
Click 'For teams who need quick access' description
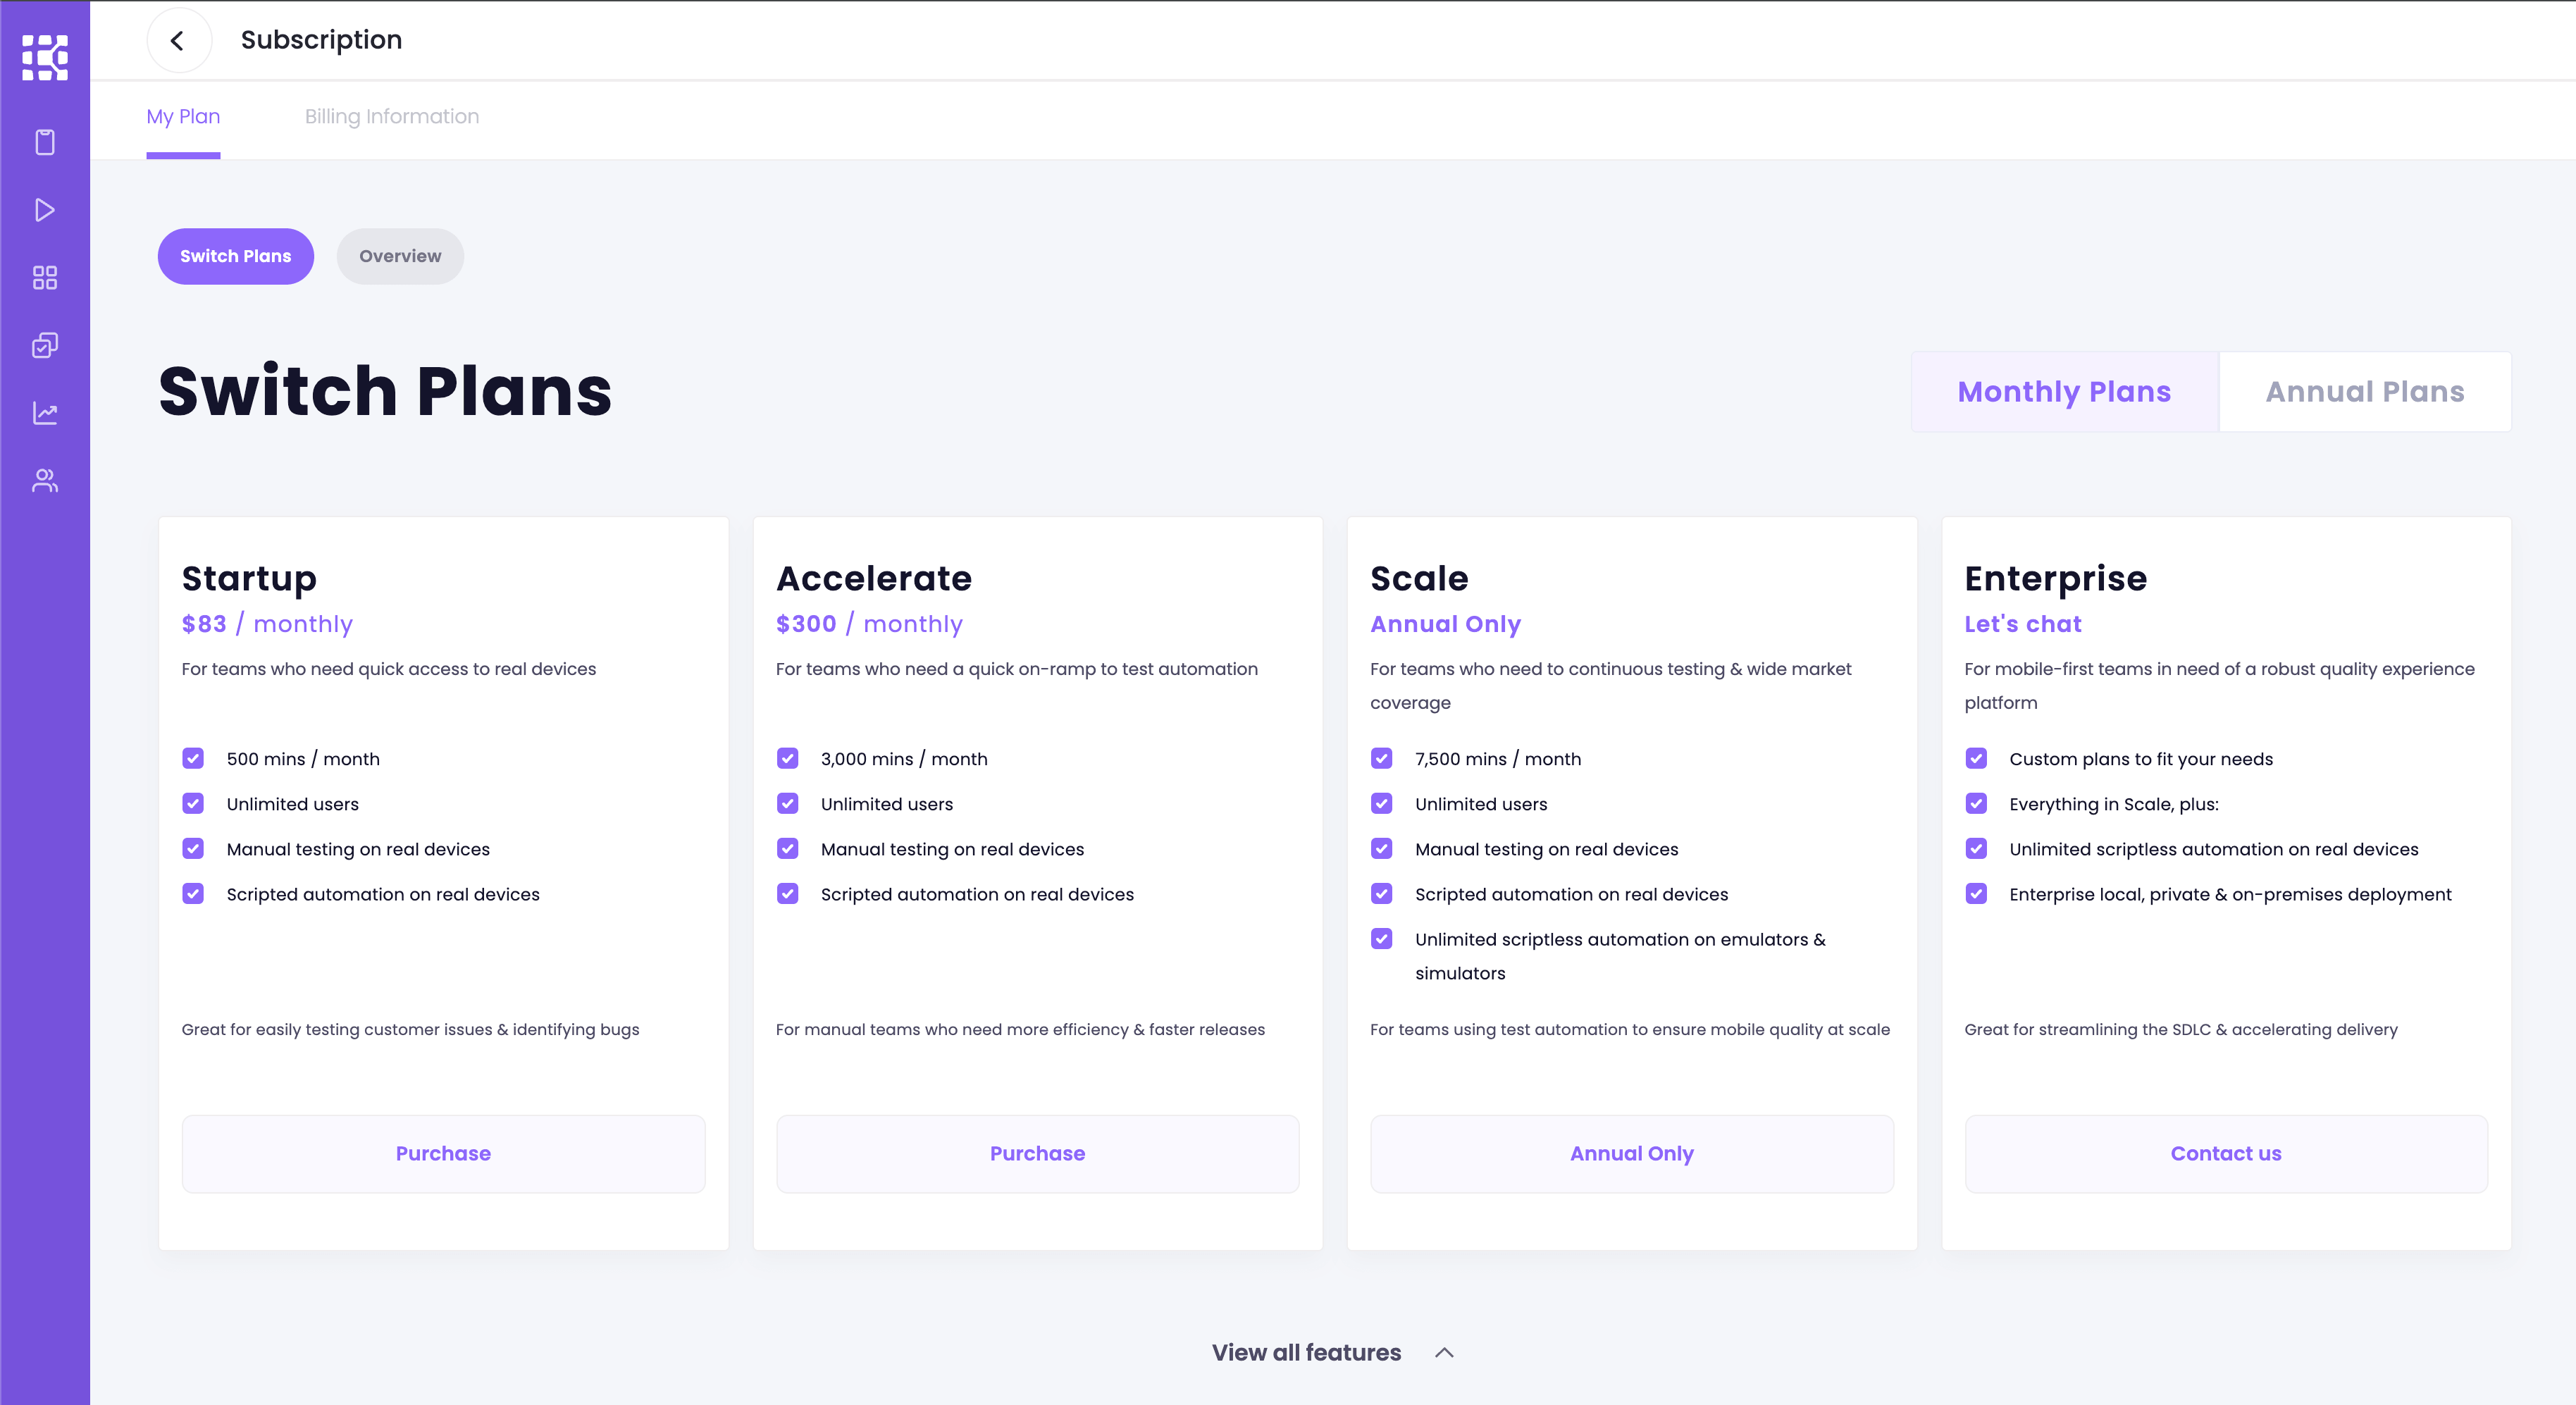point(389,669)
